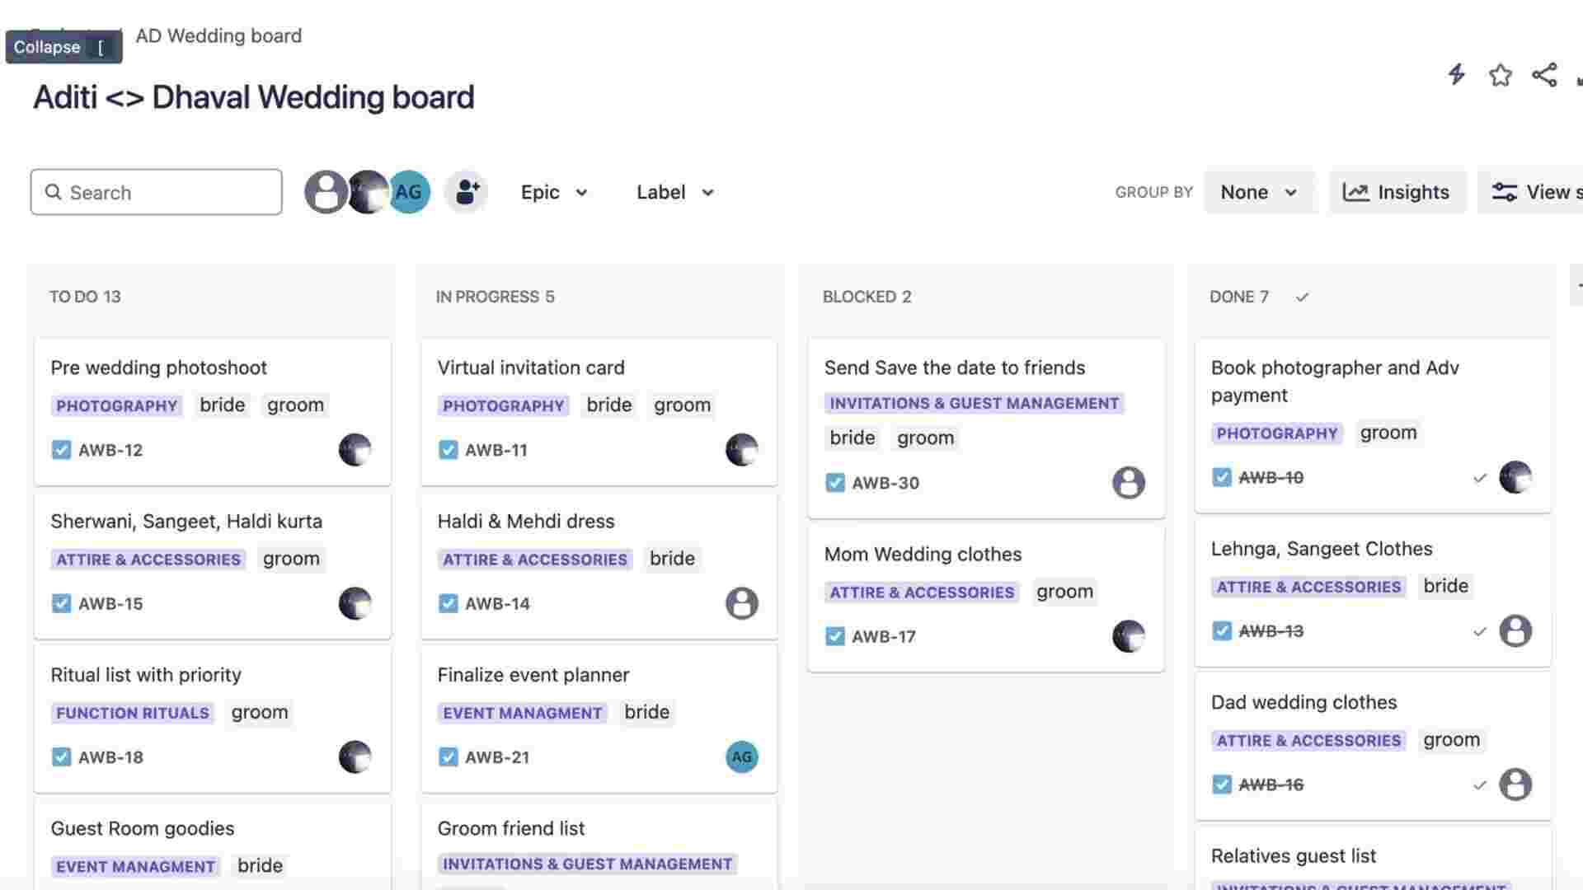This screenshot has height=890, width=1583.
Task: Open the Group By None dropdown
Action: [x=1259, y=192]
